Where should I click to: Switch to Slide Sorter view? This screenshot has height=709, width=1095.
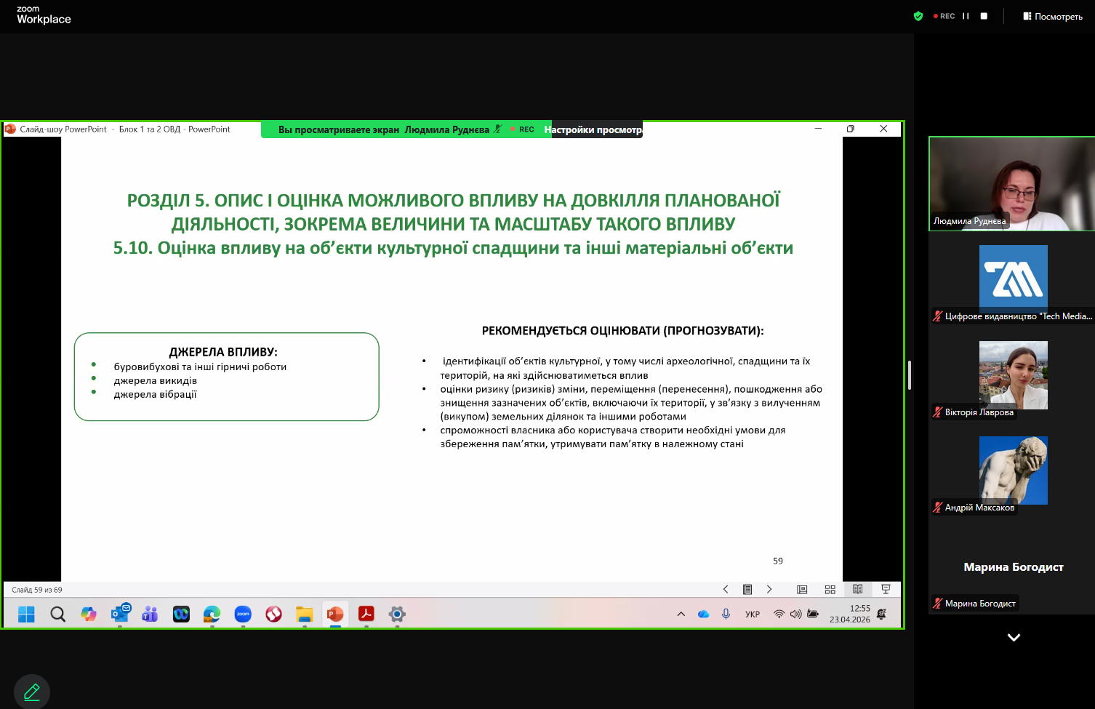pos(830,590)
